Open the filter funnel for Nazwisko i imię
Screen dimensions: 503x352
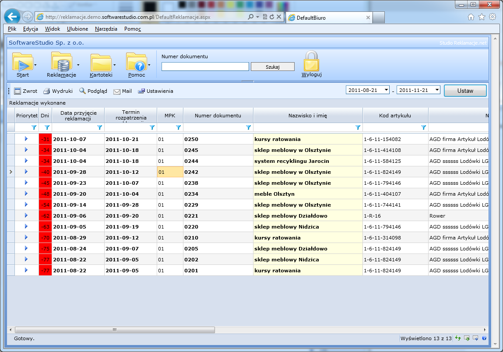click(358, 127)
